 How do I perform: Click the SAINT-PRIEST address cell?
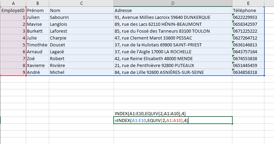click(173, 45)
